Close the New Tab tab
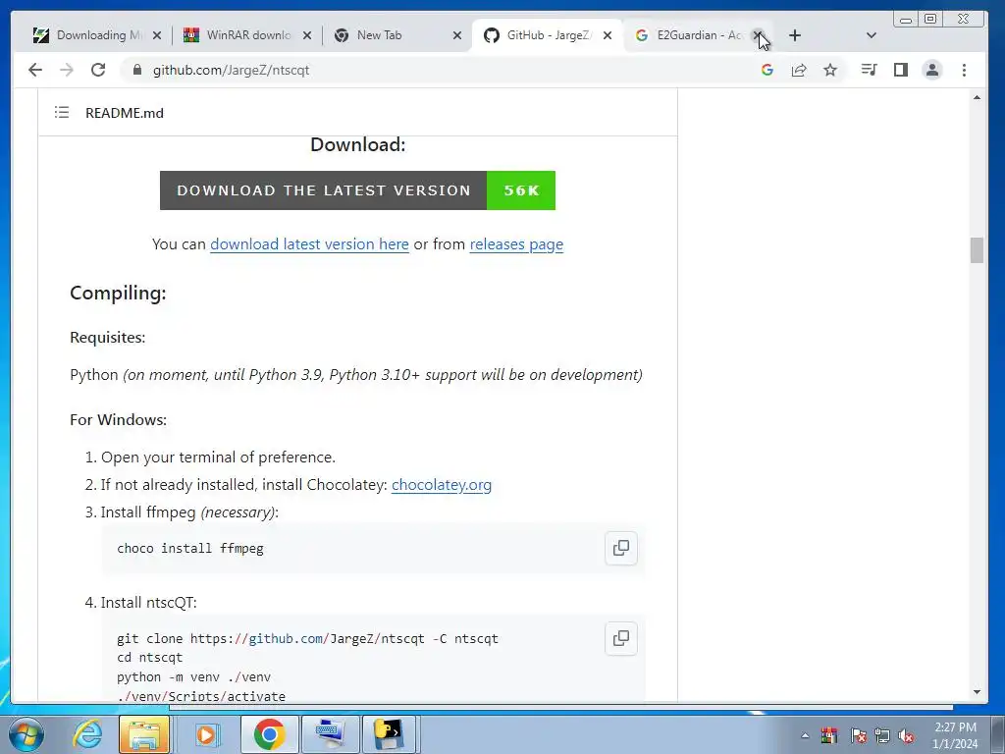1005x754 pixels. tap(457, 35)
